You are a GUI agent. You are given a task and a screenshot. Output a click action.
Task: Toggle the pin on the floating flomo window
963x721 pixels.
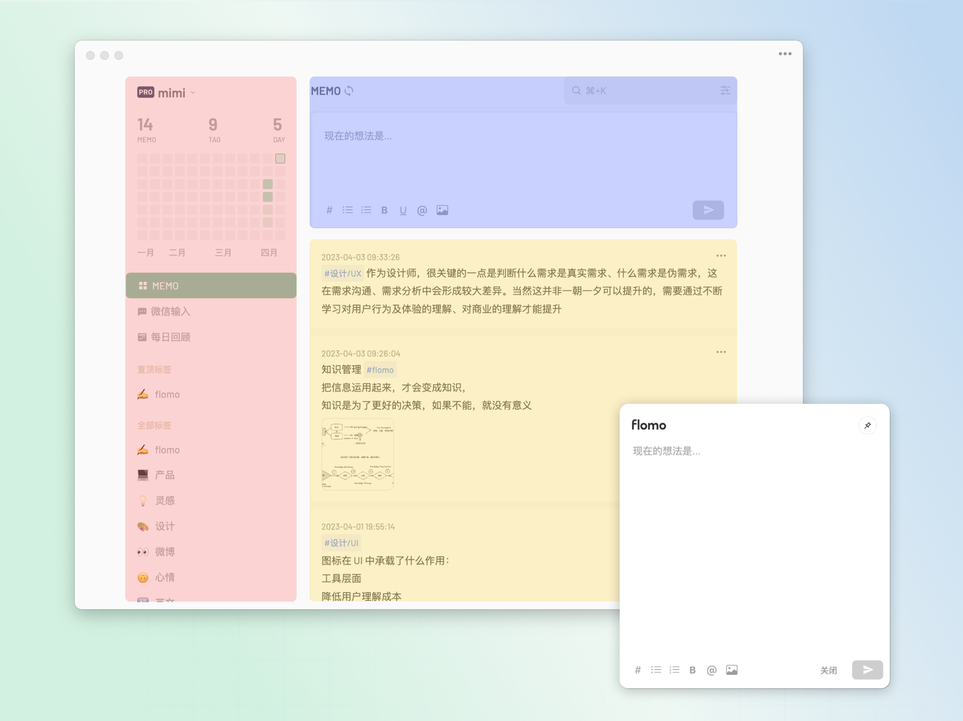point(868,425)
